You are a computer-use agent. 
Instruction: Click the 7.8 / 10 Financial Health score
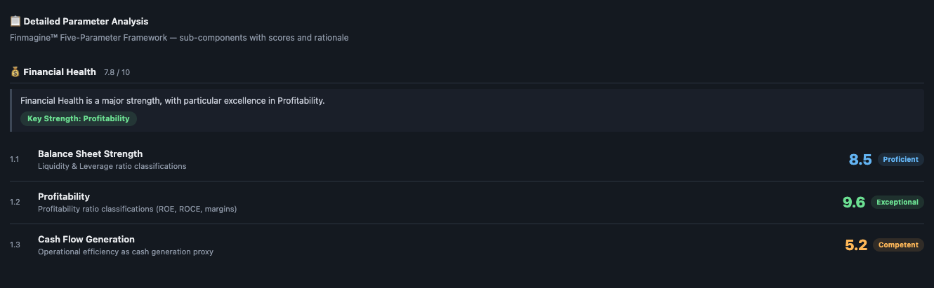click(117, 72)
